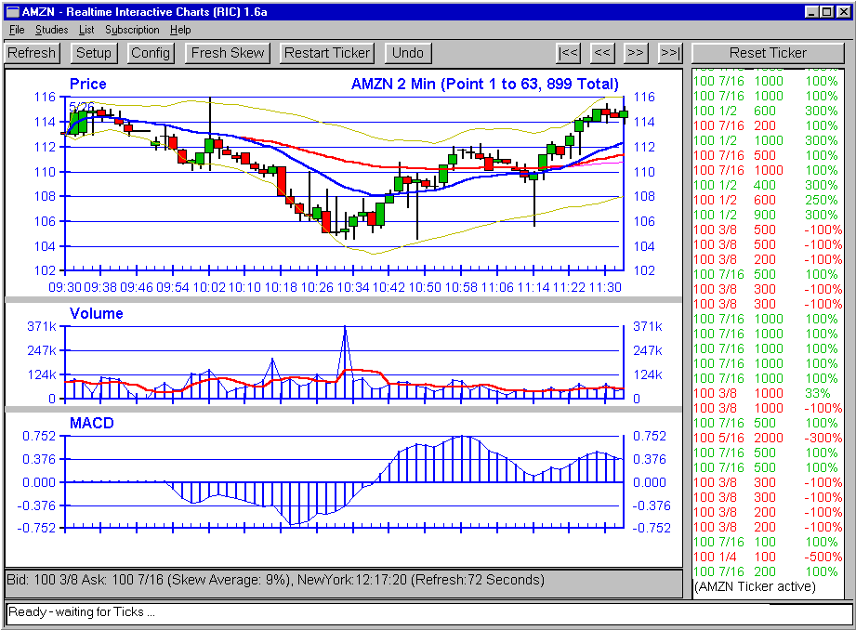Open the File menu
The height and width of the screenshot is (630, 856).
tap(17, 30)
